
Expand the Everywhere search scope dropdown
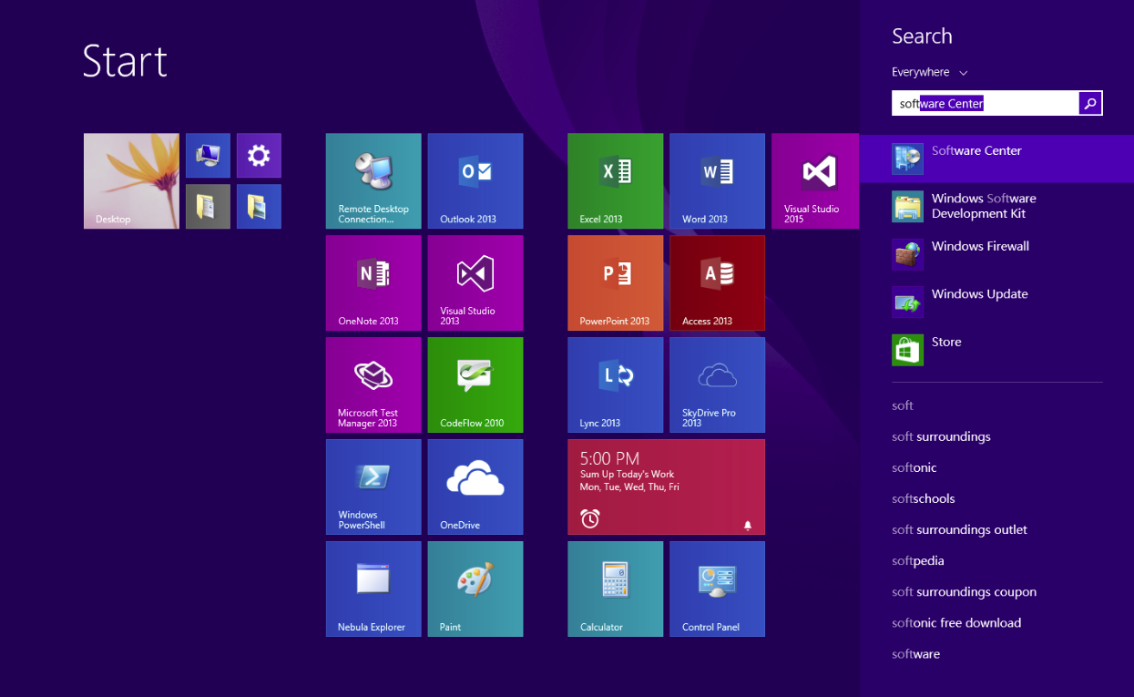930,72
